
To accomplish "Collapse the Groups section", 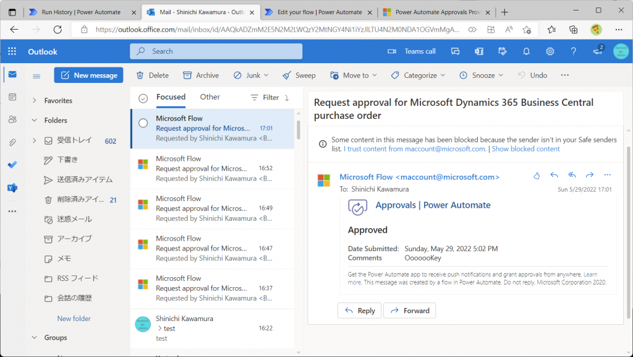I will coord(35,337).
